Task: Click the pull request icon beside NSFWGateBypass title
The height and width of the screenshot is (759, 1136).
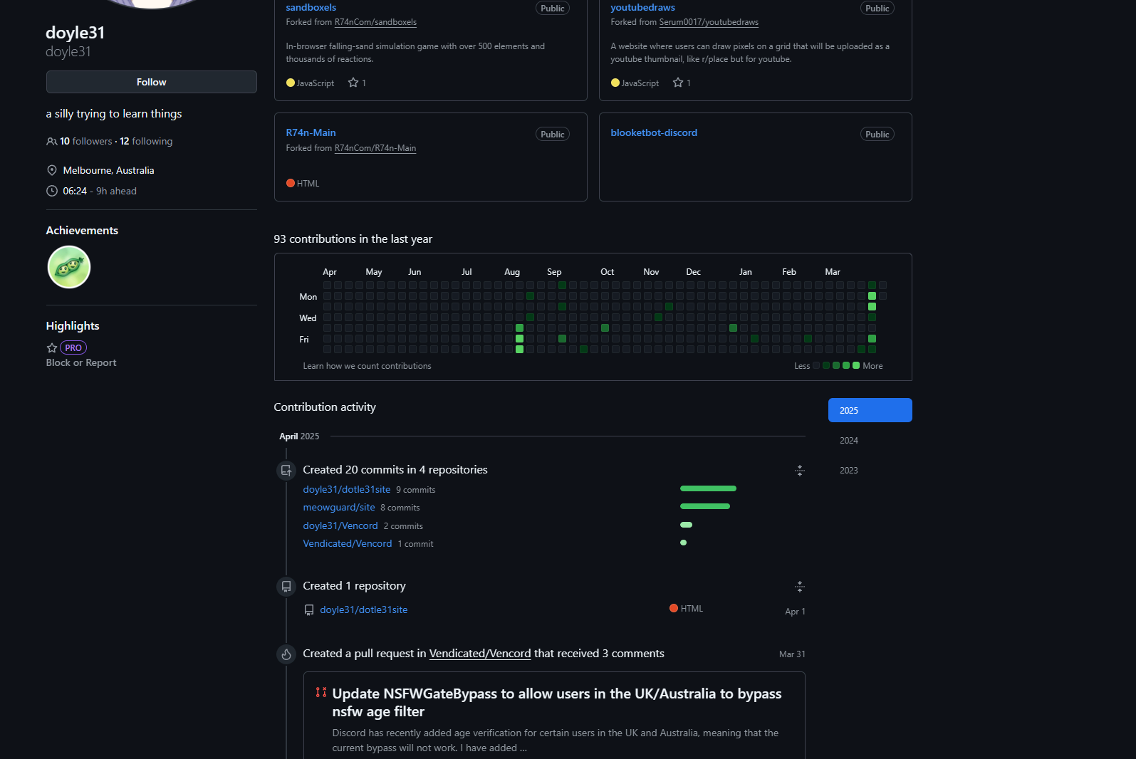Action: tap(321, 693)
